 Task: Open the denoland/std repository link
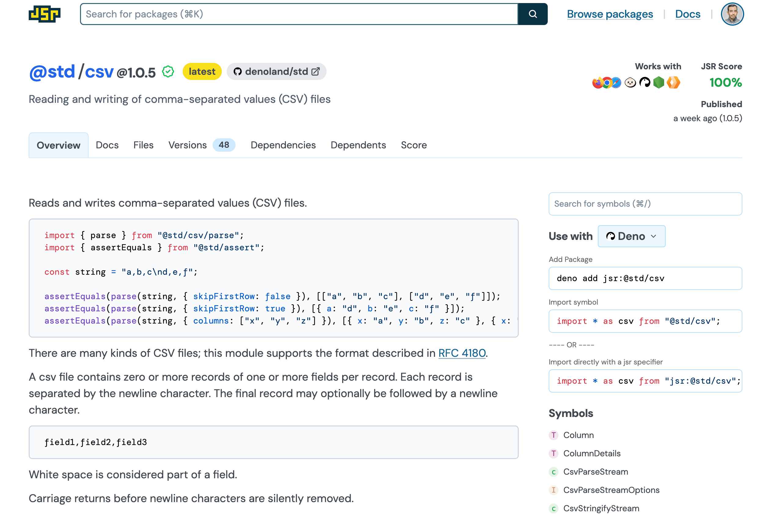(x=276, y=72)
